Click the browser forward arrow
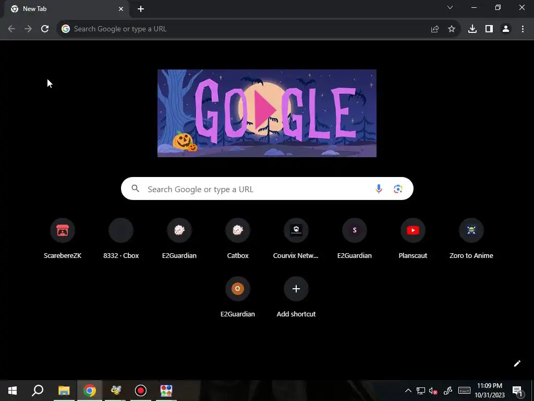 (x=28, y=29)
